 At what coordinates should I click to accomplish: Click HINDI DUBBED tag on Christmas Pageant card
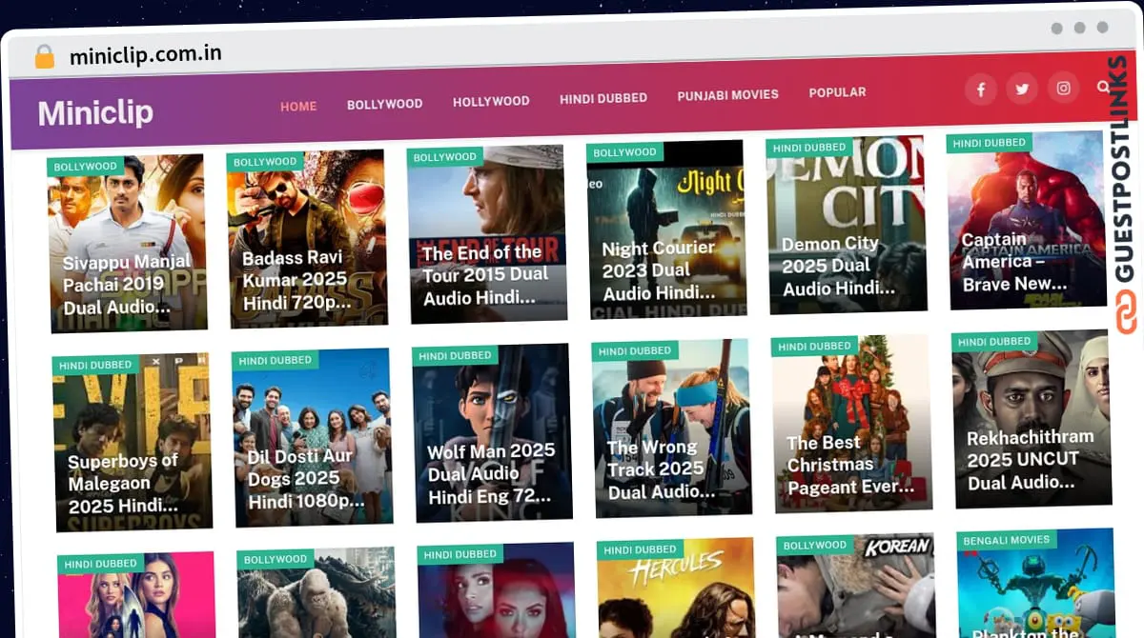[x=815, y=346]
